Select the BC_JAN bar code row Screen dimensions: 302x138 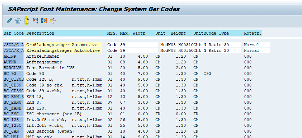13,131
